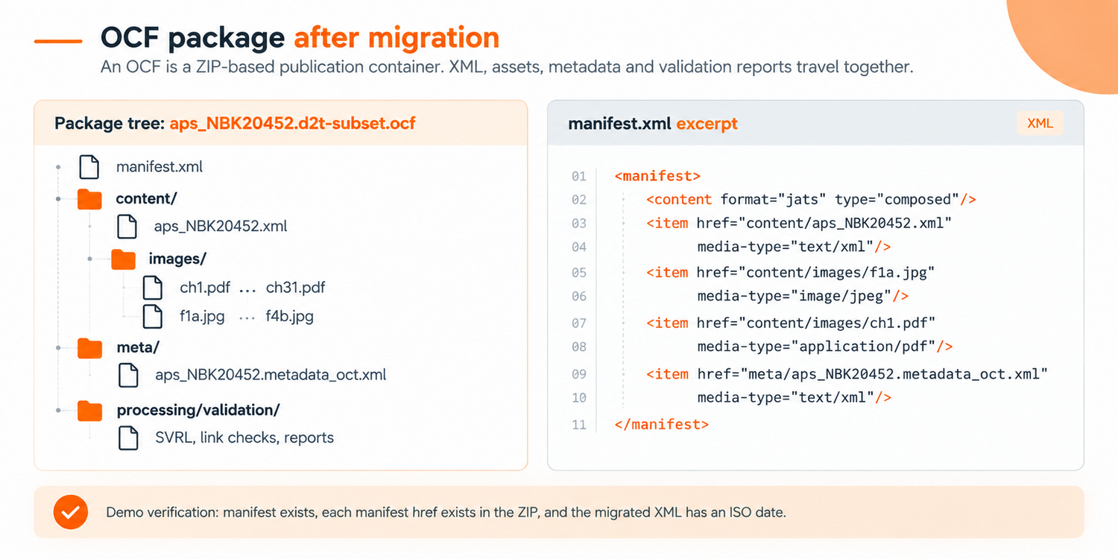Open aps_NBK20452.metadata_oct.xml in the tree
Screen dimensions: 1118x559
pyautogui.click(x=271, y=375)
